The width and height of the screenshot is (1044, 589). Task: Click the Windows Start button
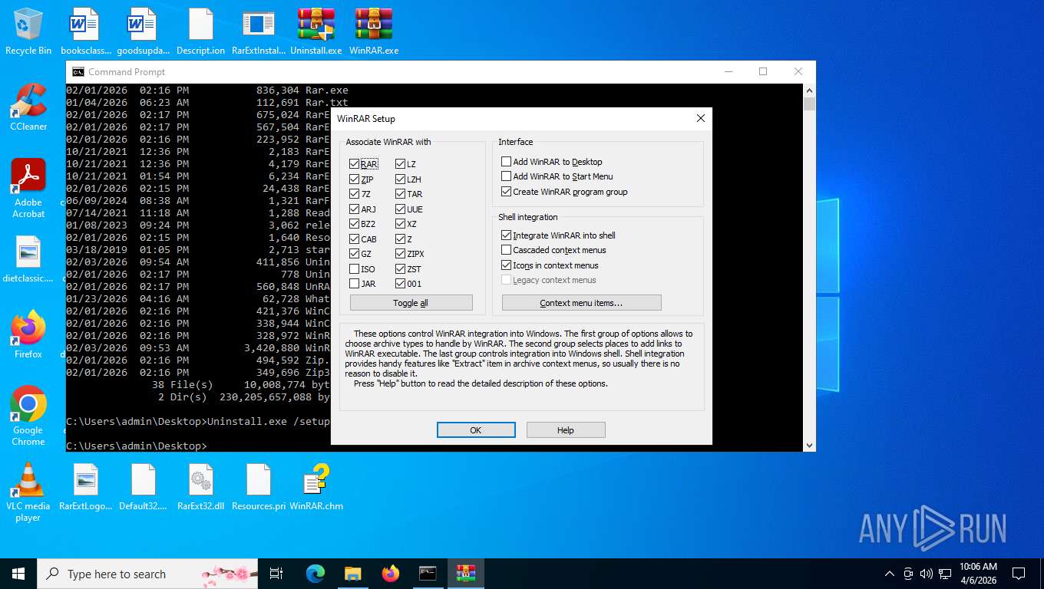pos(18,574)
